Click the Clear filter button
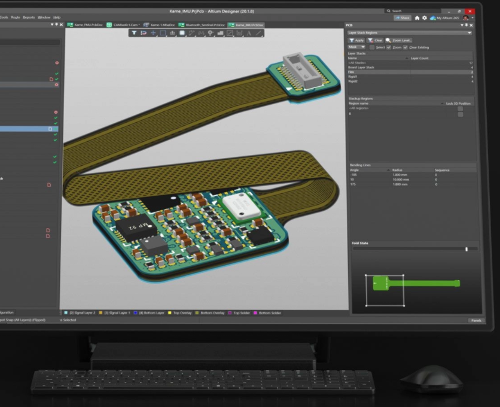 point(375,40)
